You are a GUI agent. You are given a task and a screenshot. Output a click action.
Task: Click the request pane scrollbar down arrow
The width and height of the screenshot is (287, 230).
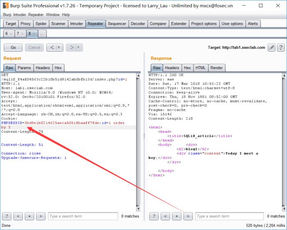pos(138,209)
